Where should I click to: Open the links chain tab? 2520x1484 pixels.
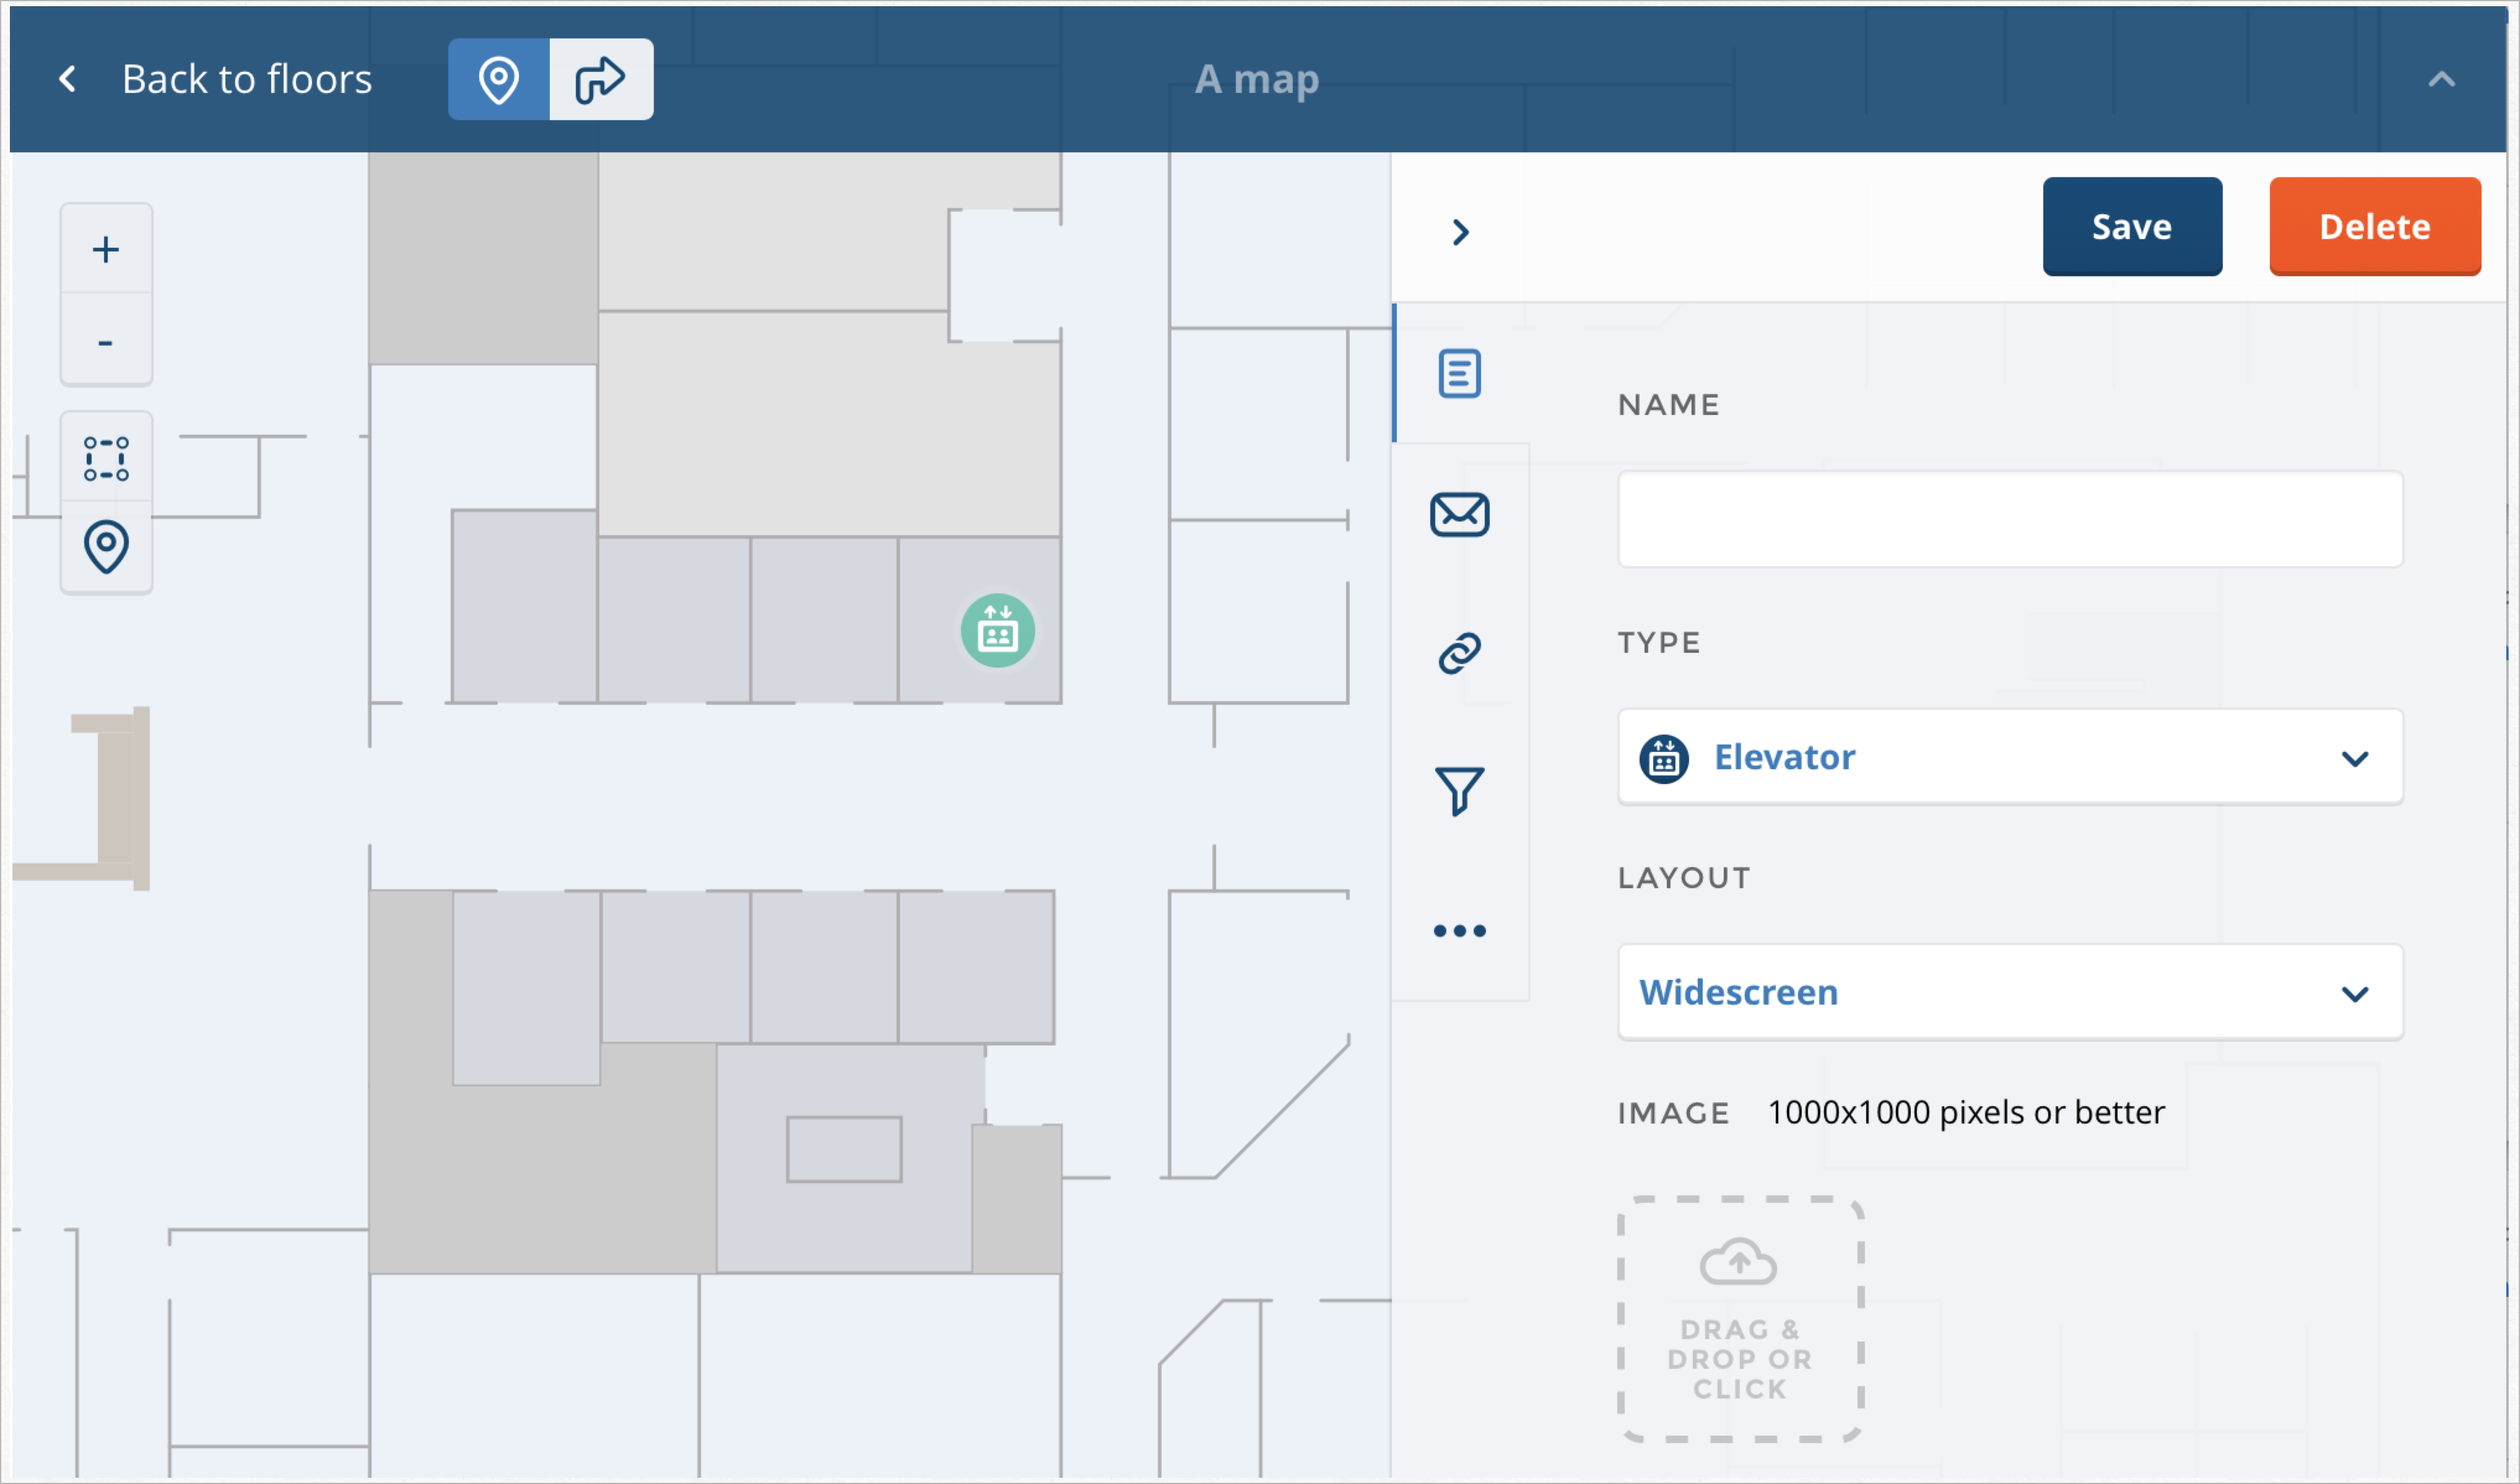point(1459,653)
